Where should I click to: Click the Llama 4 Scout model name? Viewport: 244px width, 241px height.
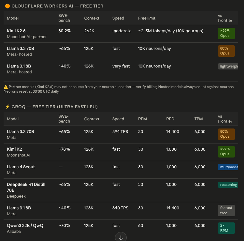[21, 167]
